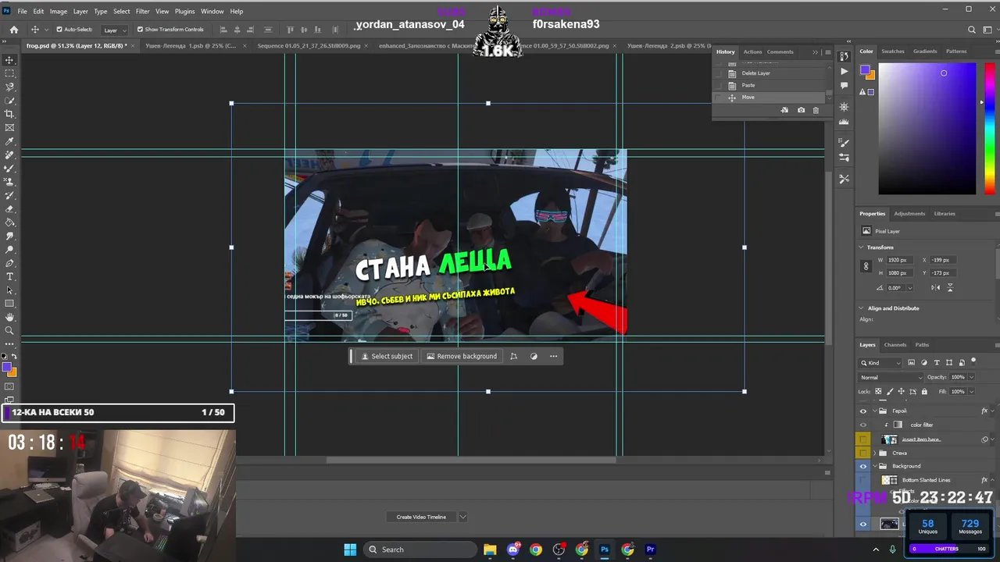Expand the Стена layer group
The width and height of the screenshot is (1000, 562).
coord(874,453)
